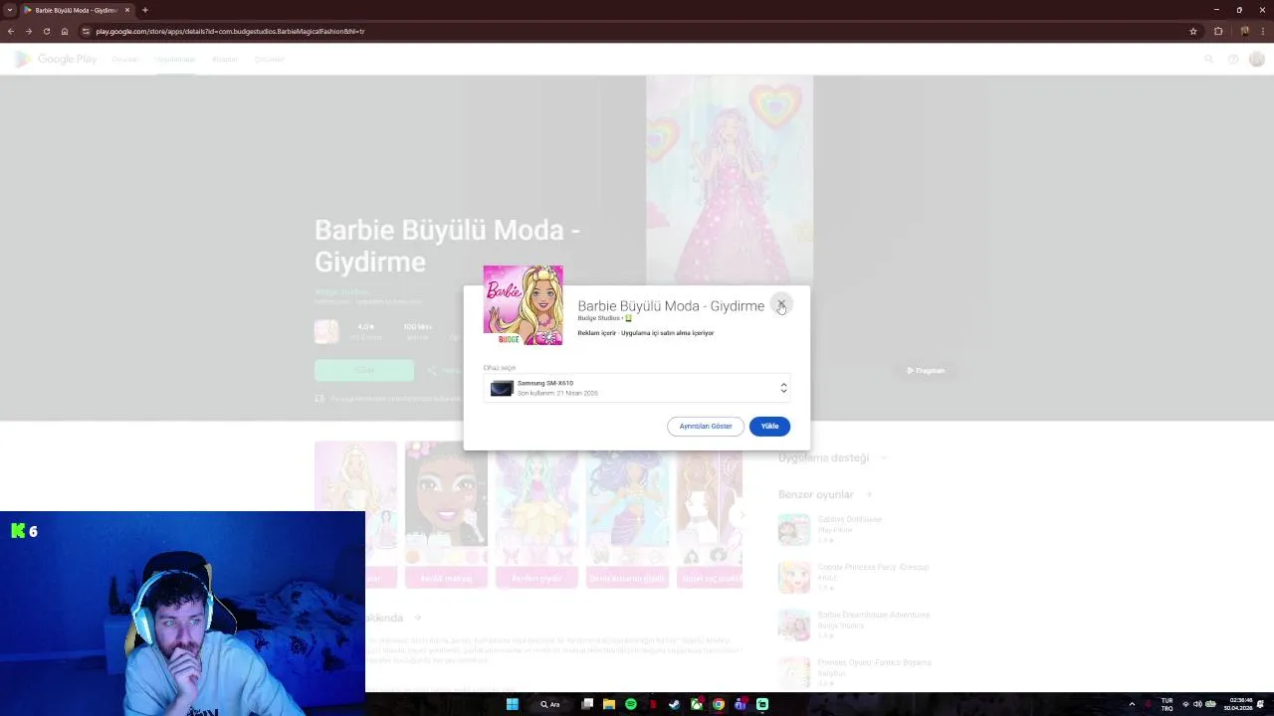Viewport: 1274px width, 716px height.
Task: Click the Yükle install button
Action: click(x=769, y=426)
